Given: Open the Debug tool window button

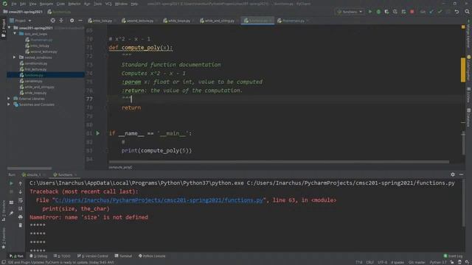Looking at the screenshot, I should pos(38,256).
